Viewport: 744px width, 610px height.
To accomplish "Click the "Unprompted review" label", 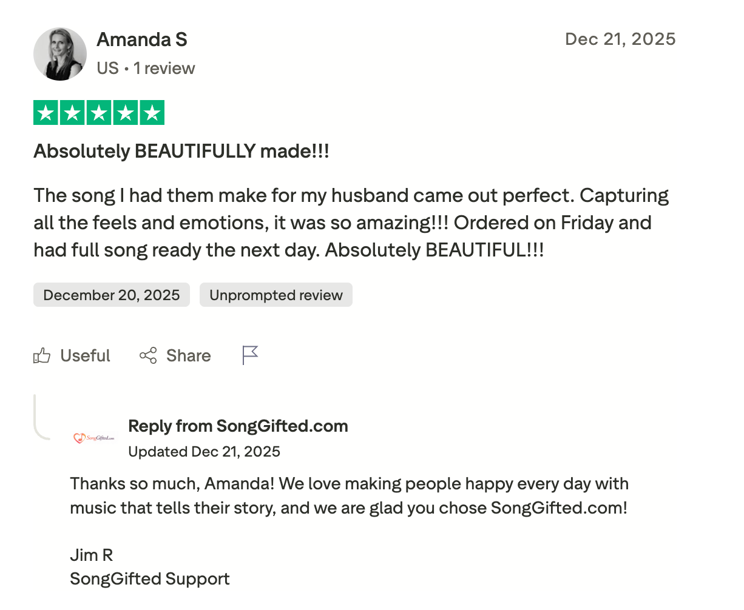I will 276,295.
